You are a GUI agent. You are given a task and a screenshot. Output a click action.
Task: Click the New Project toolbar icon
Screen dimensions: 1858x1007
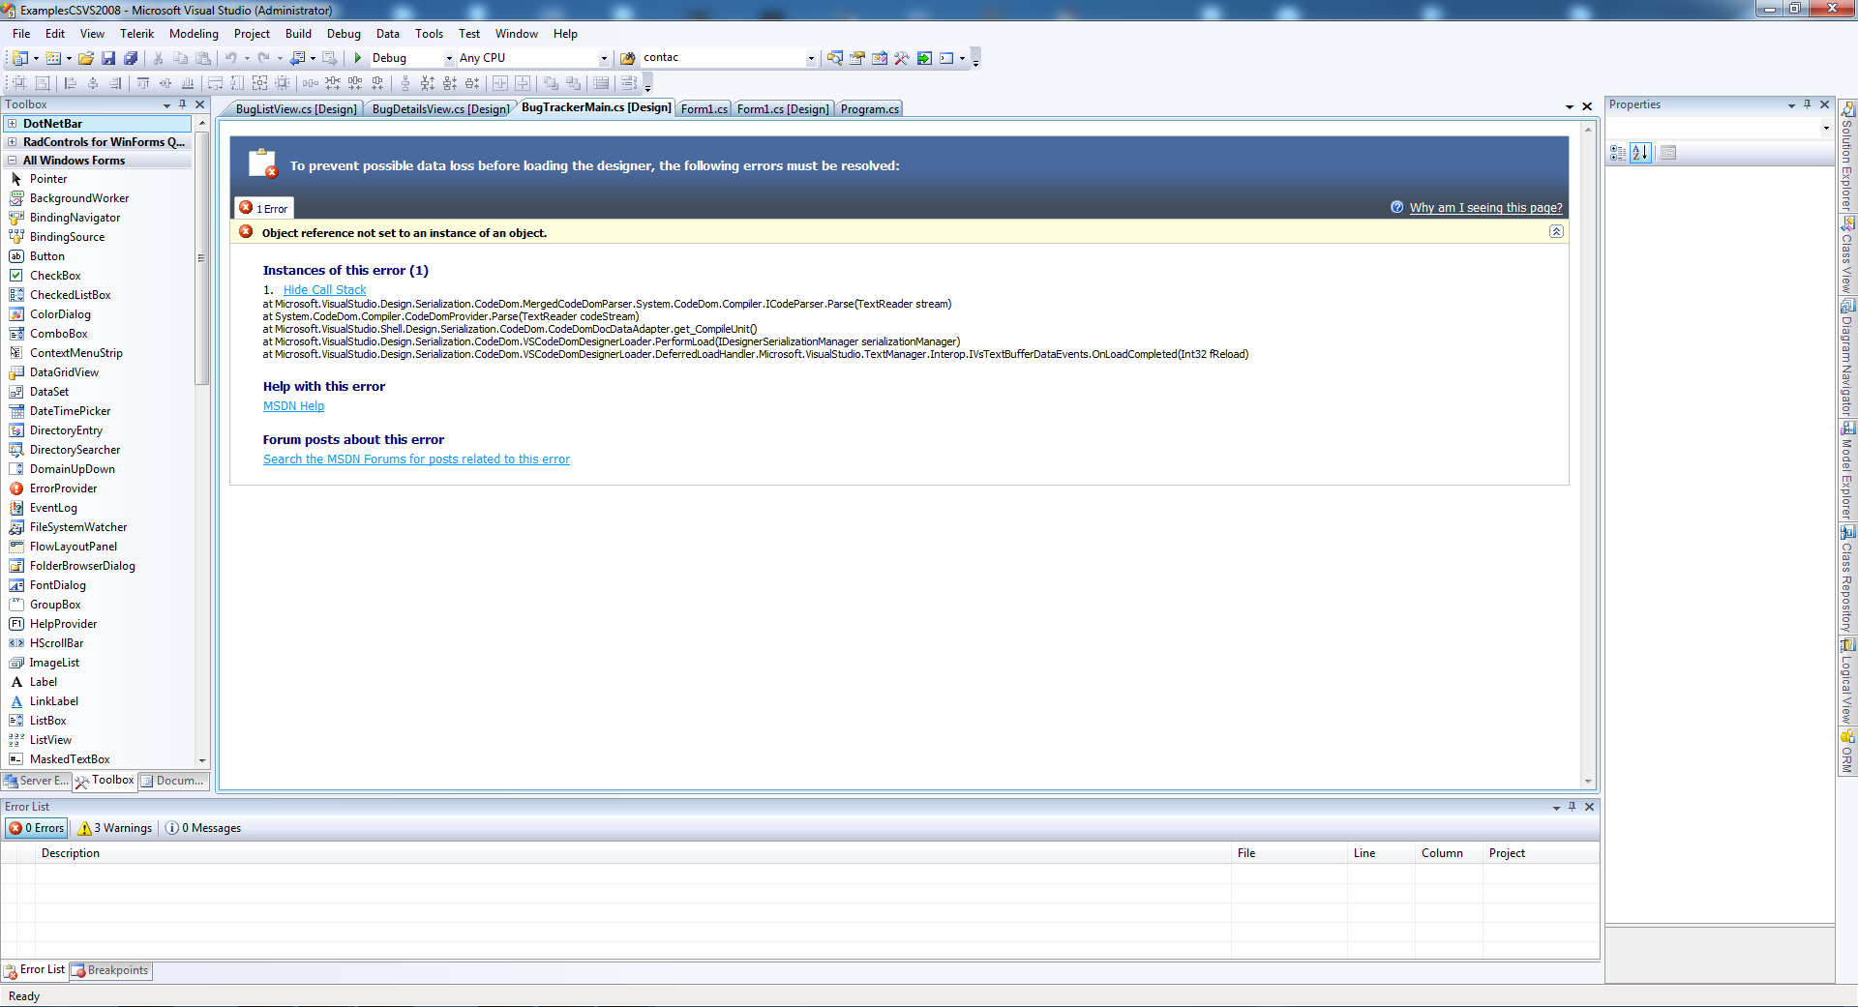(x=19, y=58)
